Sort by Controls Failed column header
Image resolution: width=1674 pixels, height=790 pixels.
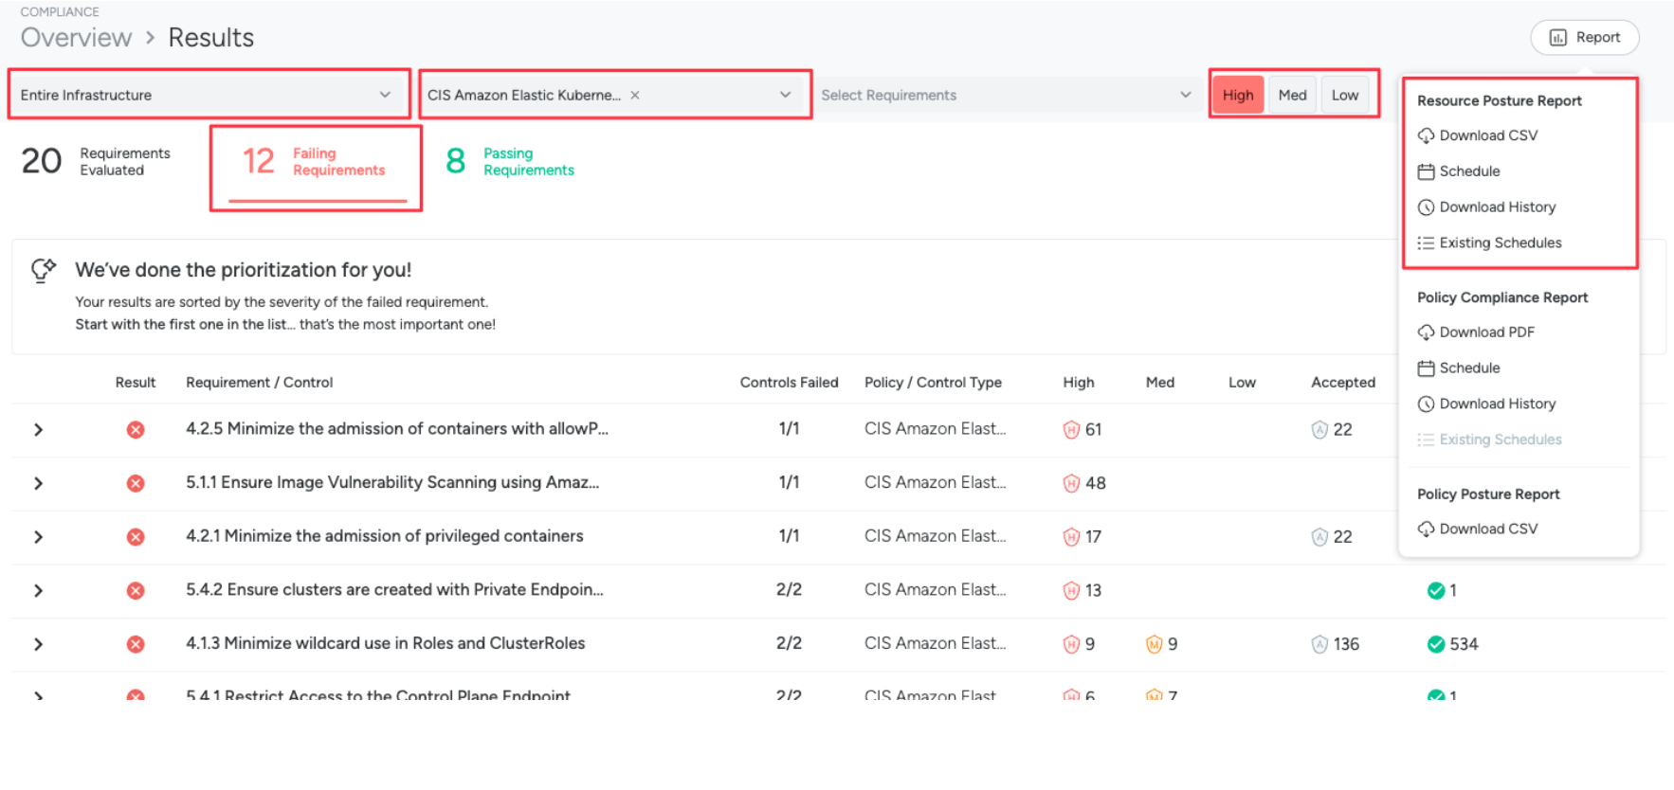pos(789,383)
